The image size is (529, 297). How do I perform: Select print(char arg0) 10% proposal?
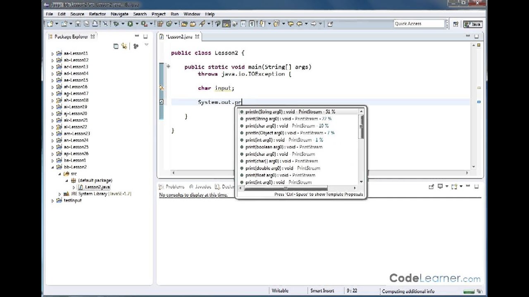pos(299,126)
